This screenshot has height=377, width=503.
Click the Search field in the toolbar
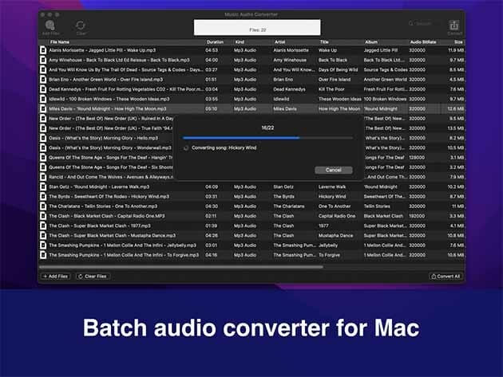(x=422, y=24)
